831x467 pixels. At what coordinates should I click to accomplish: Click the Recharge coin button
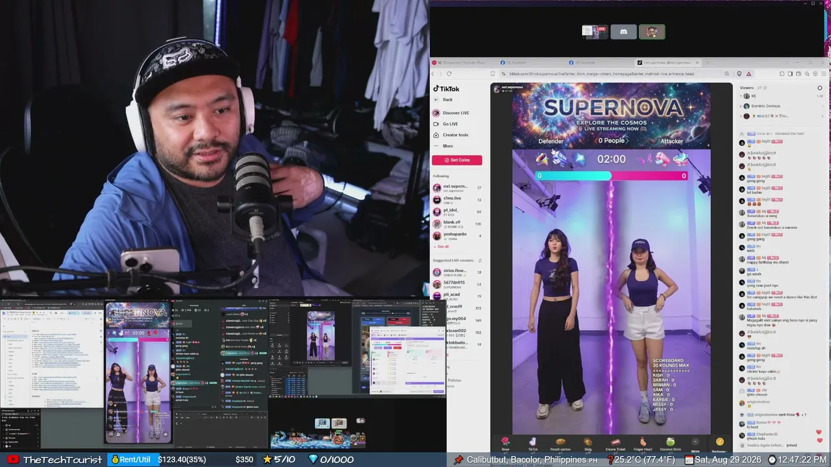pos(719,444)
